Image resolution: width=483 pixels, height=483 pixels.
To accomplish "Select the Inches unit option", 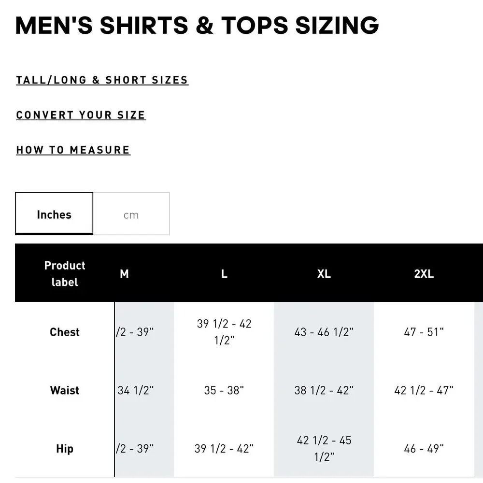I will pyautogui.click(x=54, y=214).
